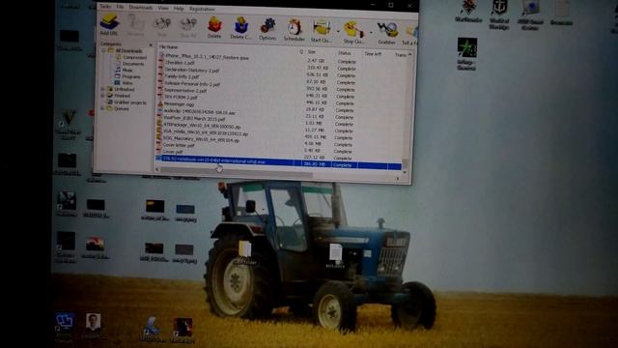Expand the Unfinished tree node

click(x=103, y=89)
